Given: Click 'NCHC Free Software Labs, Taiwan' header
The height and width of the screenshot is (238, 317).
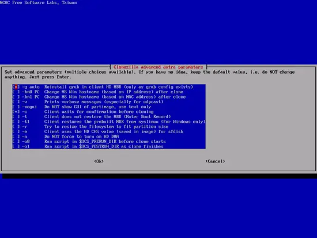Looking at the screenshot, I should pos(39,3).
